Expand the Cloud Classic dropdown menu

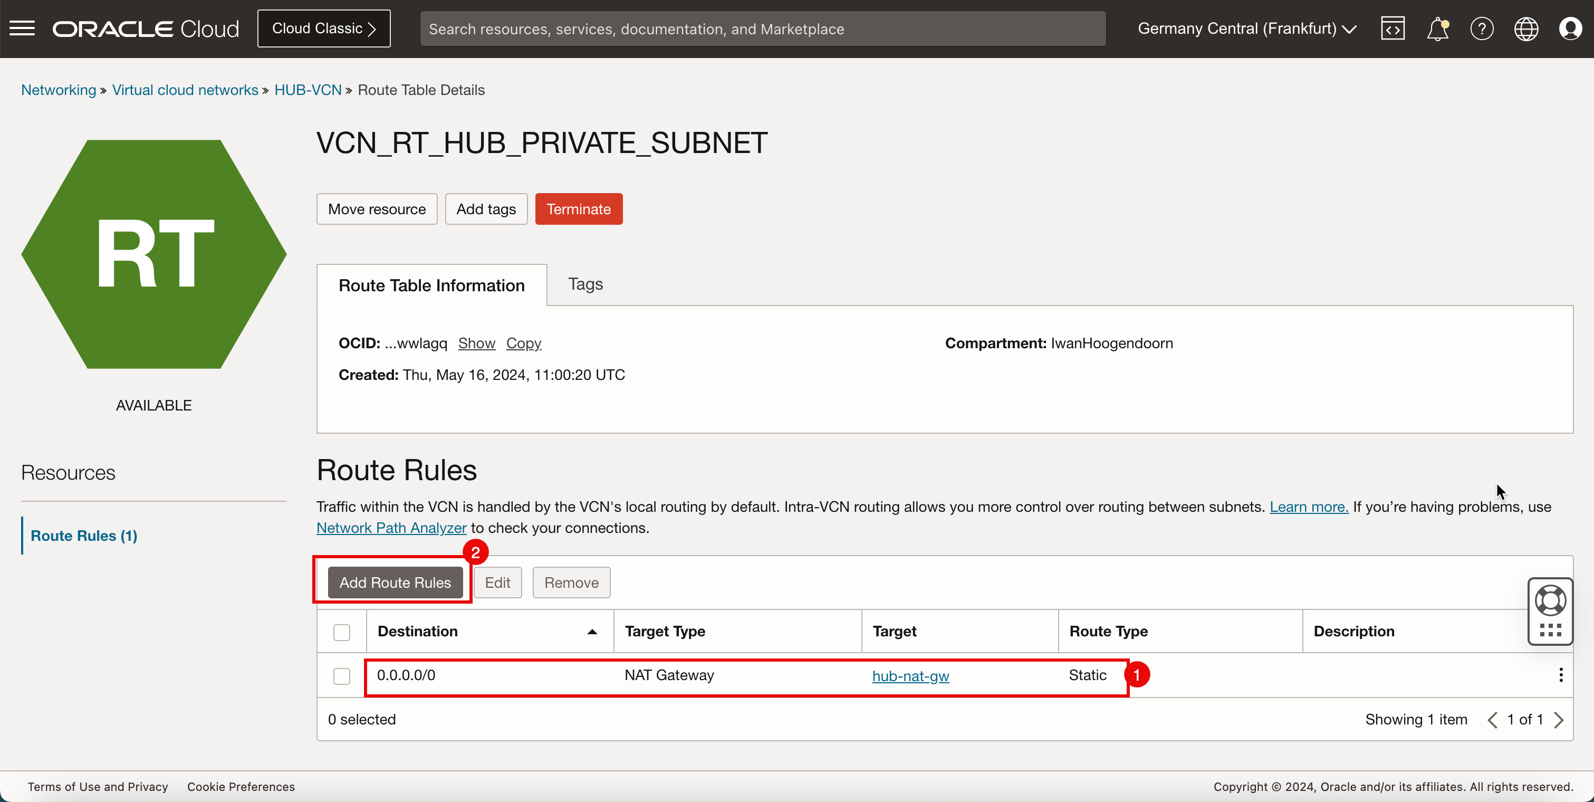point(324,28)
